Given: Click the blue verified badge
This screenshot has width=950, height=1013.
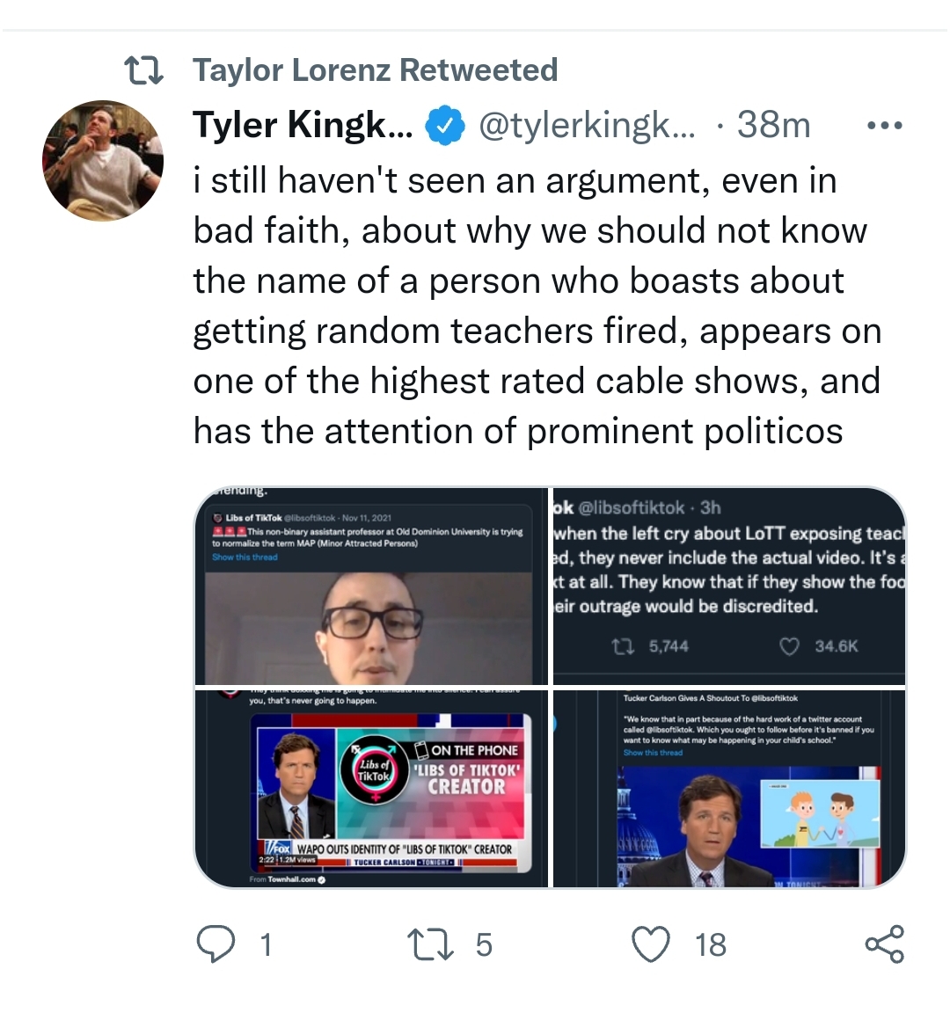Looking at the screenshot, I should pos(444,126).
